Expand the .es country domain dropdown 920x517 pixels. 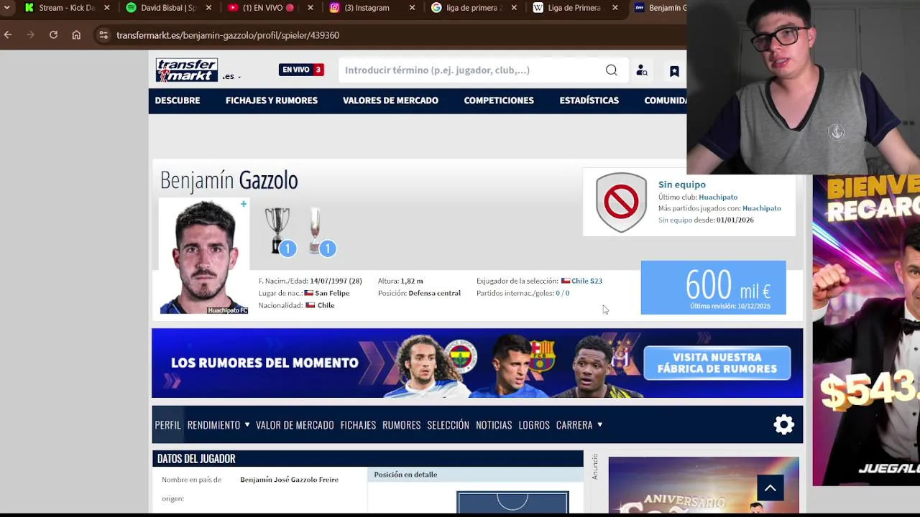(x=231, y=76)
